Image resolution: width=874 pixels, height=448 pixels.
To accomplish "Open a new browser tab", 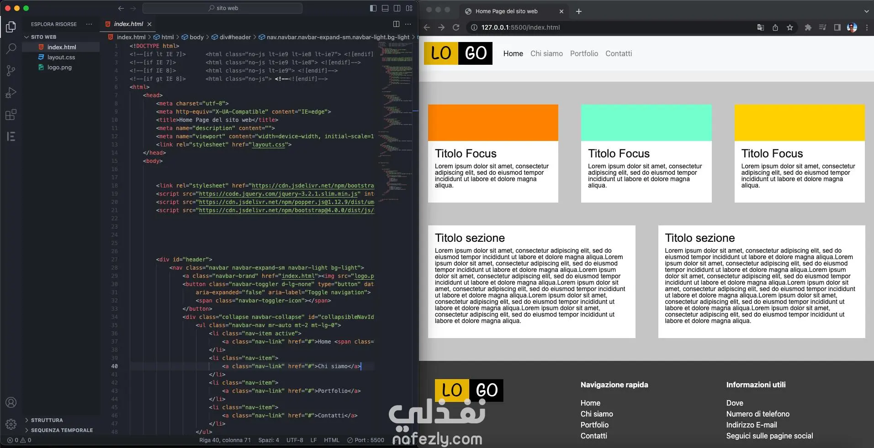I will (579, 11).
